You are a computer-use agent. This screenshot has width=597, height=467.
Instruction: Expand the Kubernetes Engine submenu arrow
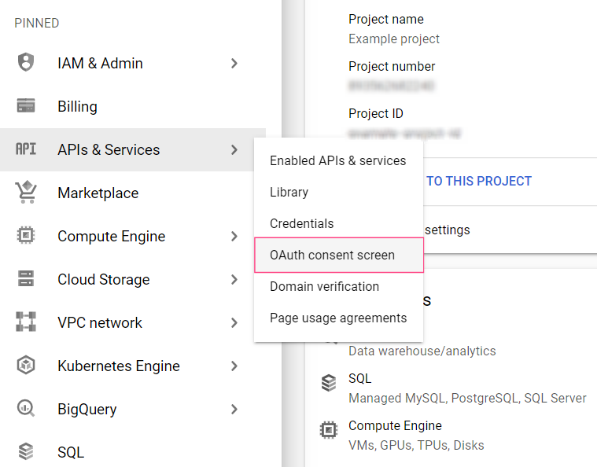pyautogui.click(x=234, y=366)
